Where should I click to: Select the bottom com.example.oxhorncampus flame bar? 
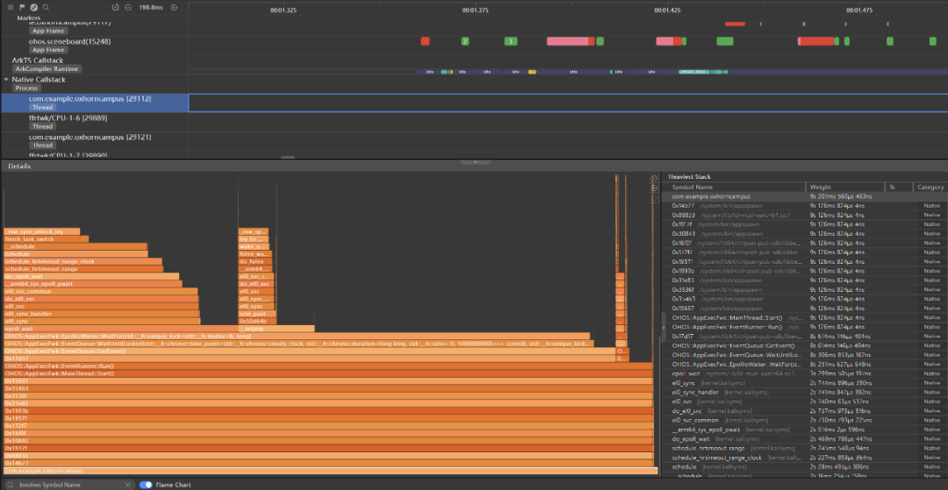point(330,471)
